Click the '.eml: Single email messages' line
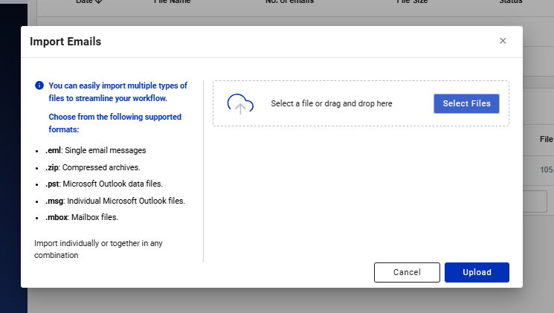The height and width of the screenshot is (313, 554). point(95,150)
